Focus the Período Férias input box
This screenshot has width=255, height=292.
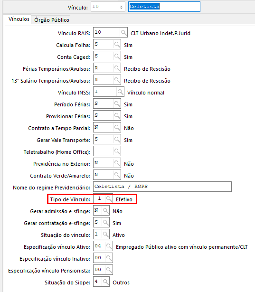pyautogui.click(x=103, y=104)
